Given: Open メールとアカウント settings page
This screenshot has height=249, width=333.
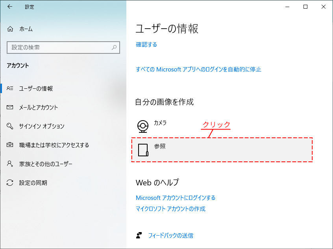Looking at the screenshot, I should point(39,107).
